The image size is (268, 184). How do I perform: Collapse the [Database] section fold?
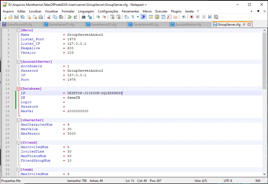(x=18, y=88)
